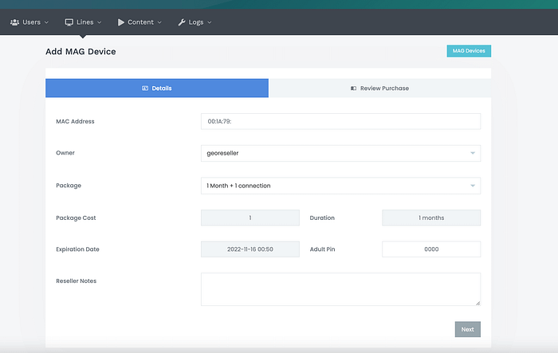Screen dimensions: 558x353
Task: Click the Package label
Action: click(x=69, y=186)
